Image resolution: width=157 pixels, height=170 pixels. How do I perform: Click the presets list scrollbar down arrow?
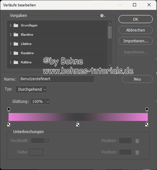click(110, 65)
